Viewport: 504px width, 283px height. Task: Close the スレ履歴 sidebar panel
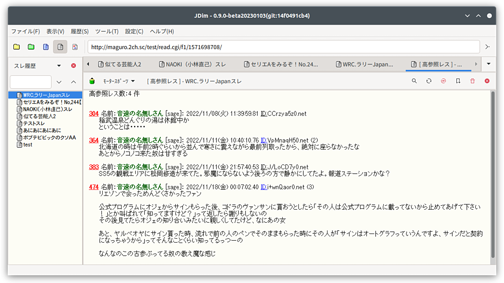click(73, 66)
